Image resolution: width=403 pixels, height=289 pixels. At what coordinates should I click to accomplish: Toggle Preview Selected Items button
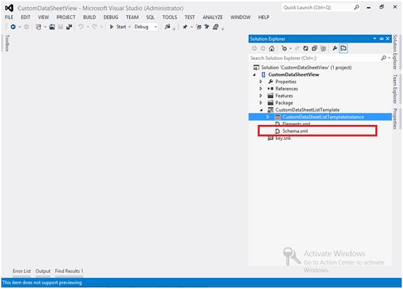click(x=343, y=48)
